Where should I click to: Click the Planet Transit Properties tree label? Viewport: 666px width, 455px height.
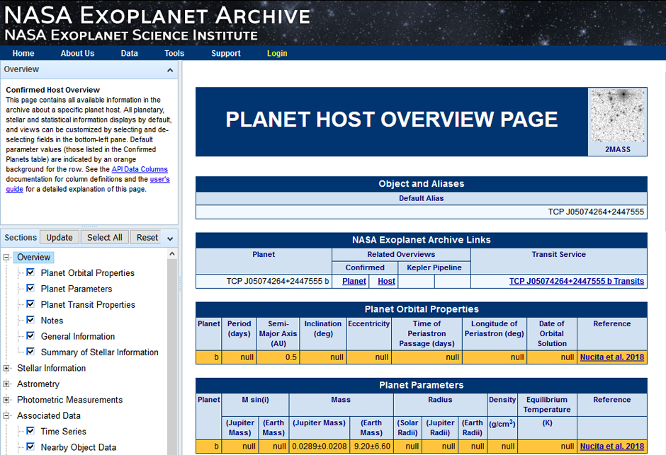pos(88,304)
